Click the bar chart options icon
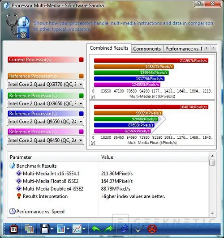The image size is (224, 238). 61,229
